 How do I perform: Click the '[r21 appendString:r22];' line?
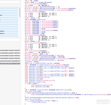click(34, 73)
